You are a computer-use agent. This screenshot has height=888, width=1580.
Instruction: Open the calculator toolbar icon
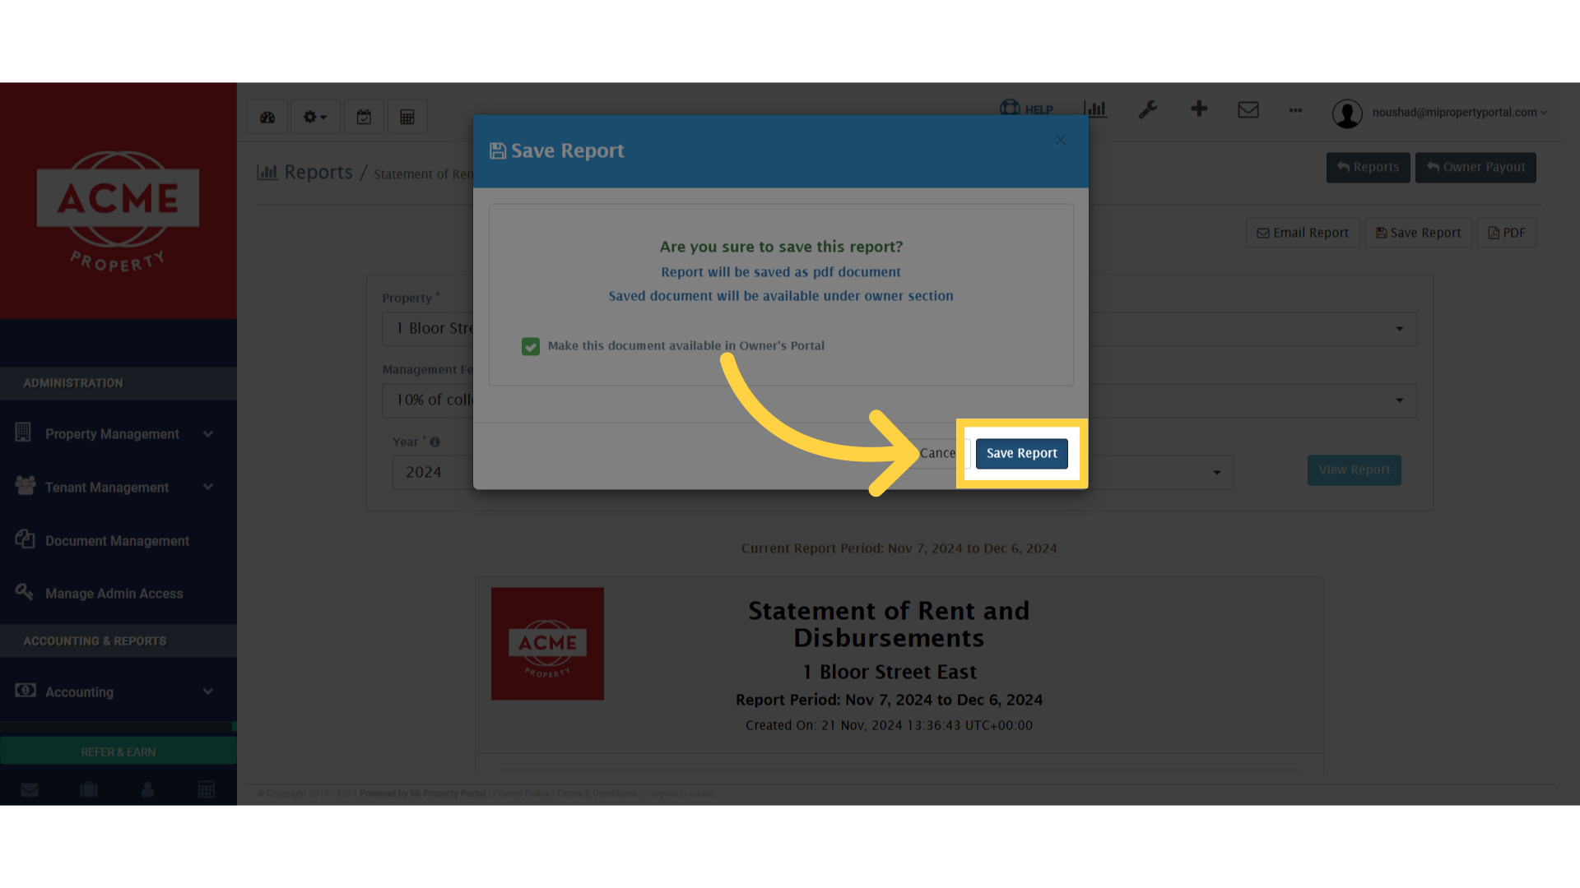(407, 117)
